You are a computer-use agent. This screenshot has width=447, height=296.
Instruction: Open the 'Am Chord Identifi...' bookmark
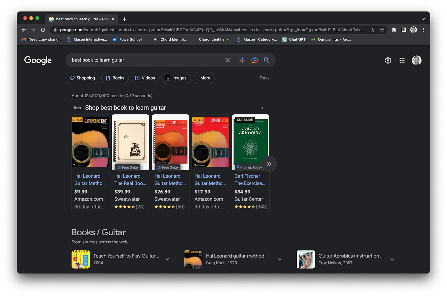pyautogui.click(x=167, y=39)
